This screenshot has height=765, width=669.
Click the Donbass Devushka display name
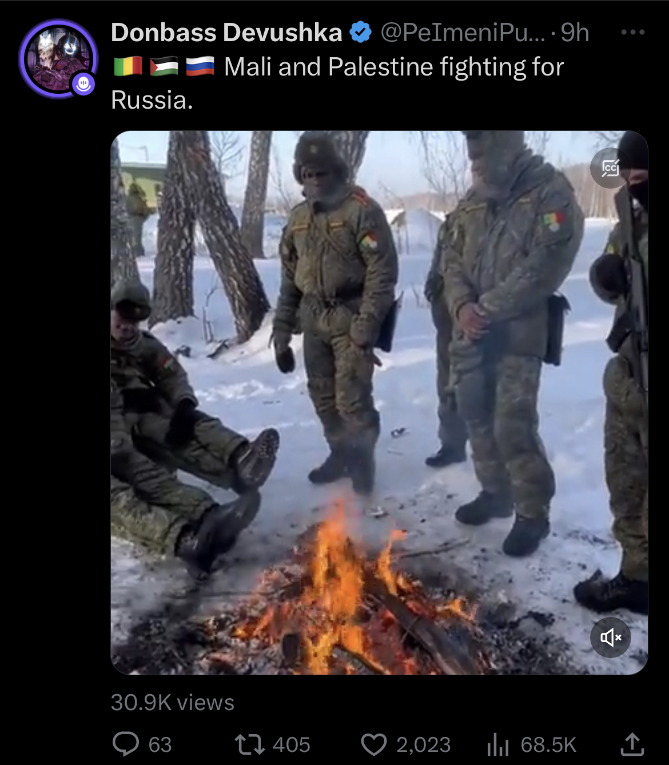(x=226, y=33)
